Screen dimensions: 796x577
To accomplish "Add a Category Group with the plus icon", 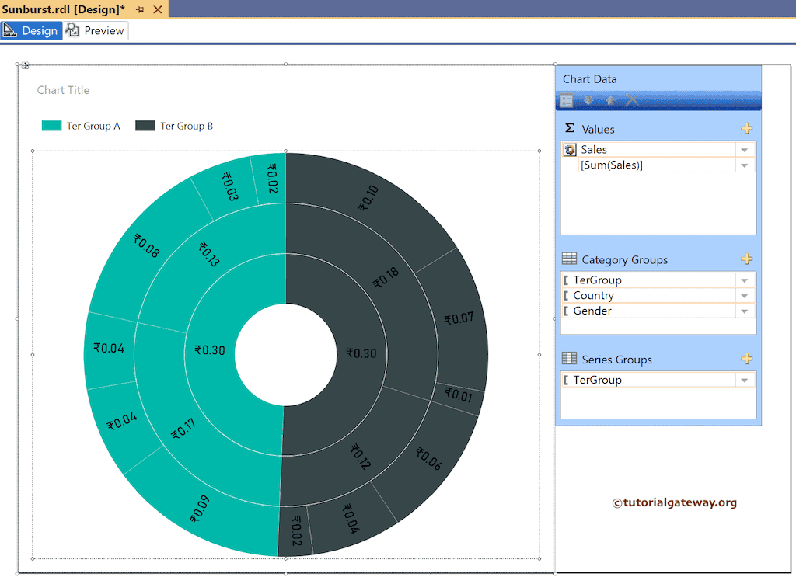I will coord(746,259).
